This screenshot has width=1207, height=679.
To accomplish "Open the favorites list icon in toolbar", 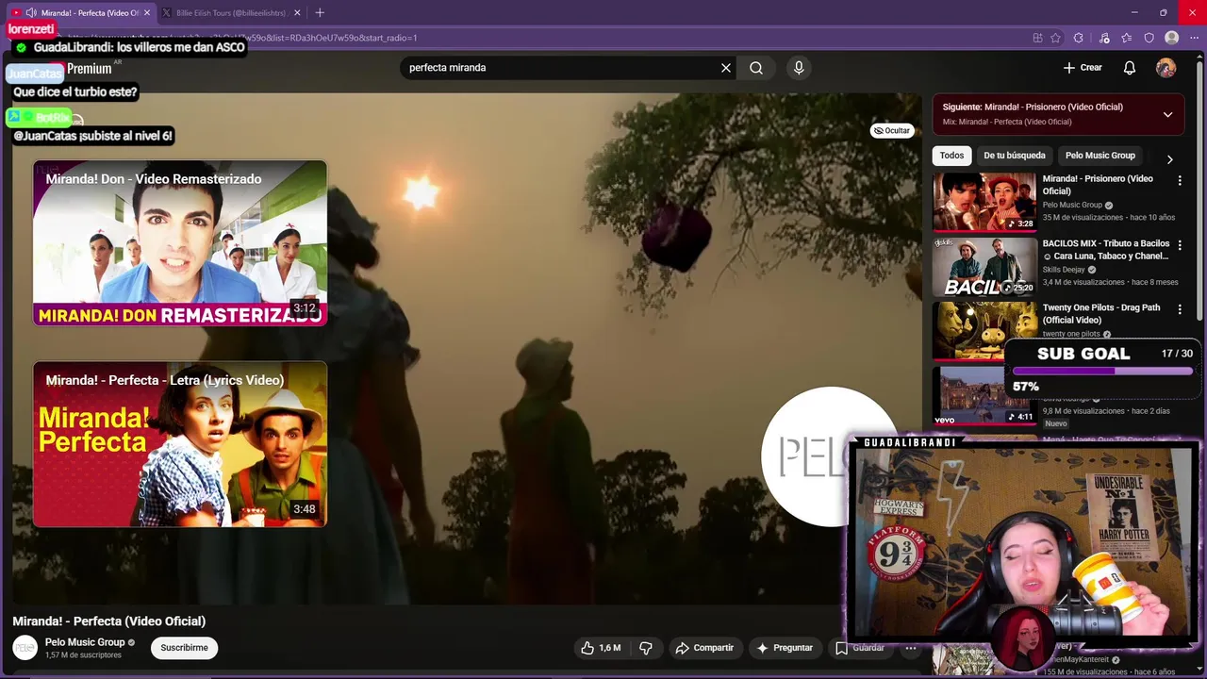I will (1127, 38).
